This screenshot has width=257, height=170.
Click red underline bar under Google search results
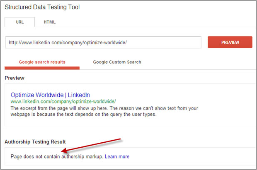coord(42,68)
